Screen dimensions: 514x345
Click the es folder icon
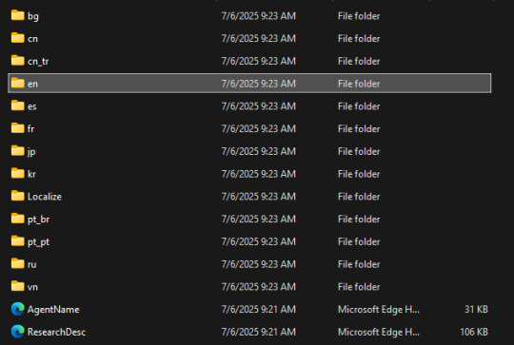(x=18, y=105)
